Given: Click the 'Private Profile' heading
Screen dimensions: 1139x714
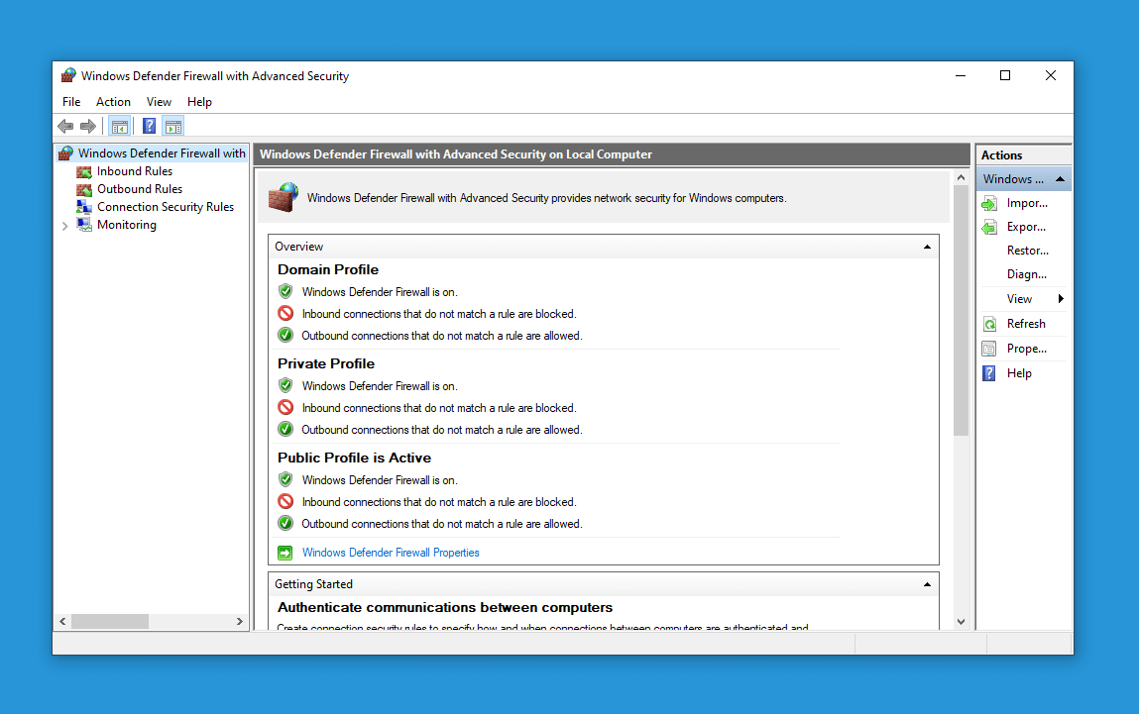Looking at the screenshot, I should pyautogui.click(x=326, y=364).
